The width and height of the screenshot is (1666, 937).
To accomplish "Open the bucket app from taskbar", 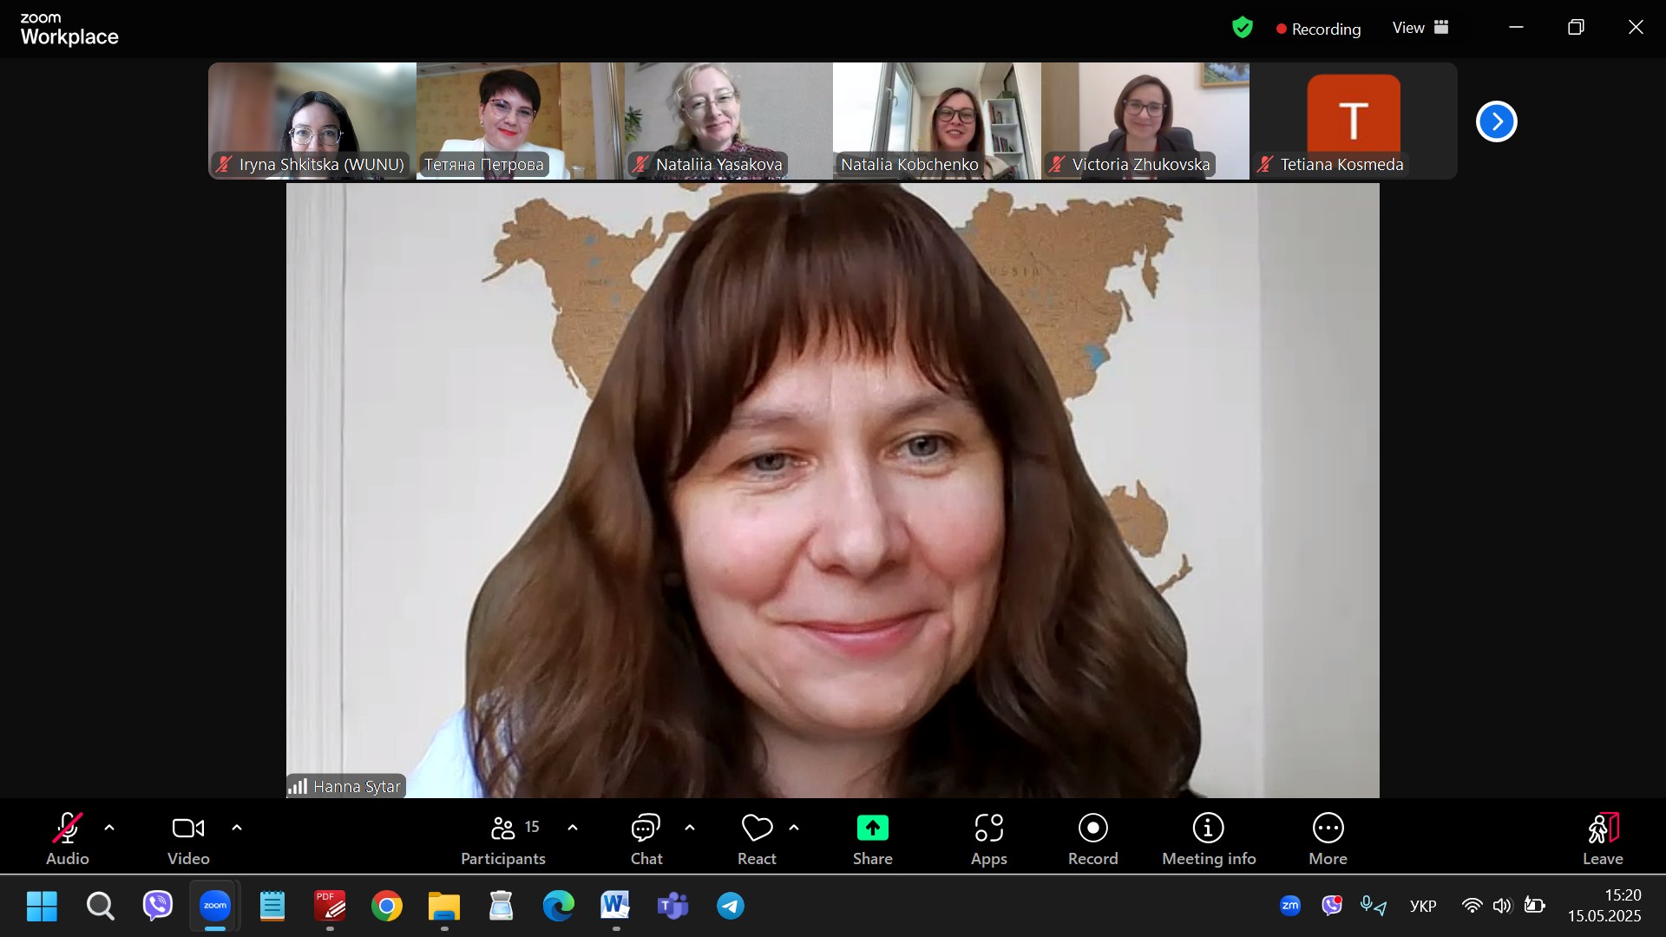I will click(x=502, y=907).
